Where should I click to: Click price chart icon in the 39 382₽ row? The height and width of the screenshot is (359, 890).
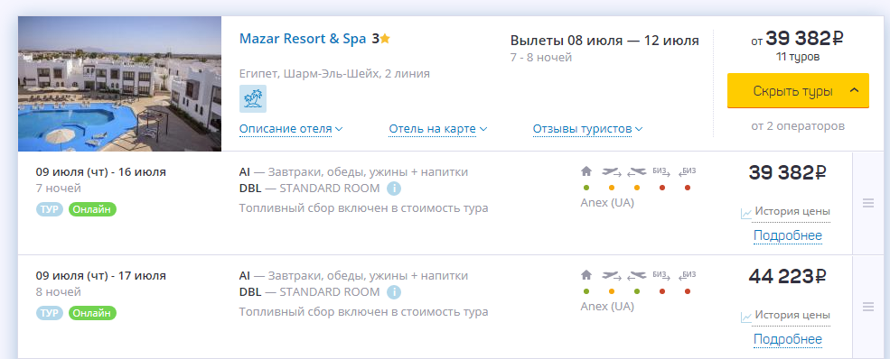745,214
